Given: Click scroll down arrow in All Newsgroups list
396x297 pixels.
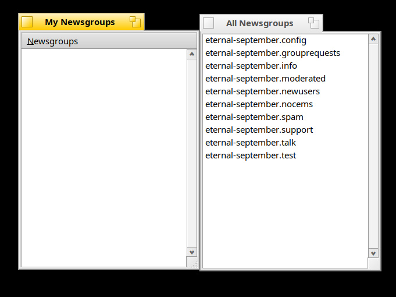Looking at the screenshot, I should pos(373,253).
